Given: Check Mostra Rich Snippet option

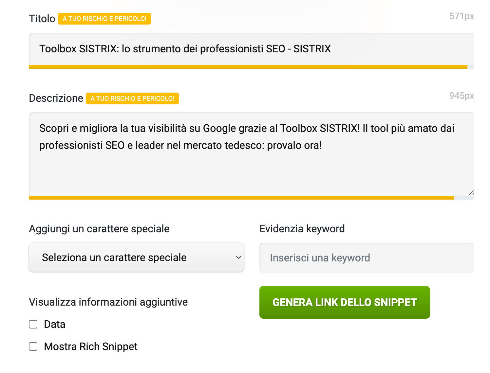Looking at the screenshot, I should (x=33, y=346).
